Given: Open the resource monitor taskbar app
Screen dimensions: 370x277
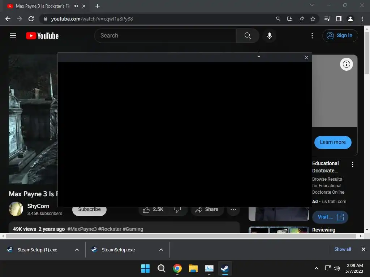Looking at the screenshot, I should (209, 268).
